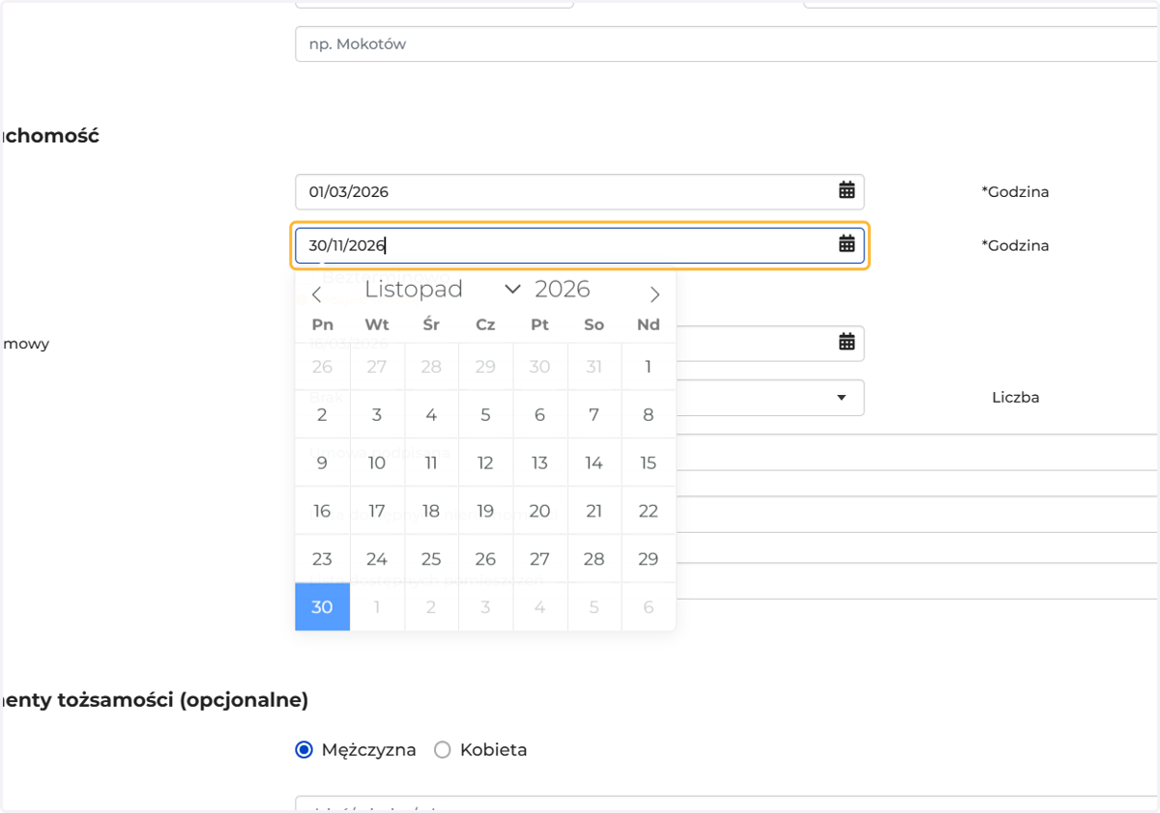Click the np. Mokotów input field
The width and height of the screenshot is (1160, 813).
pyautogui.click(x=727, y=43)
